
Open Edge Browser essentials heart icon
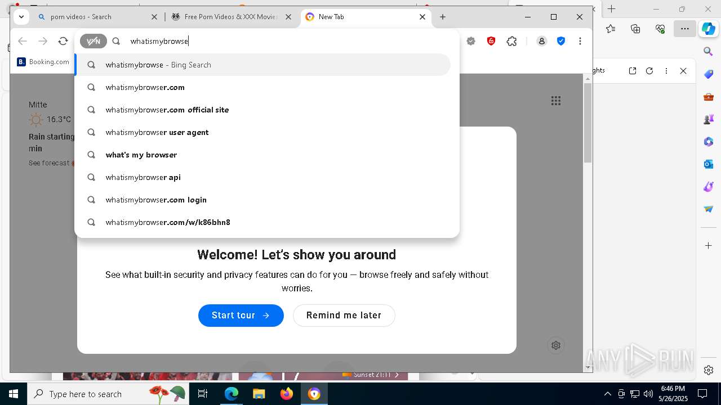tap(660, 29)
